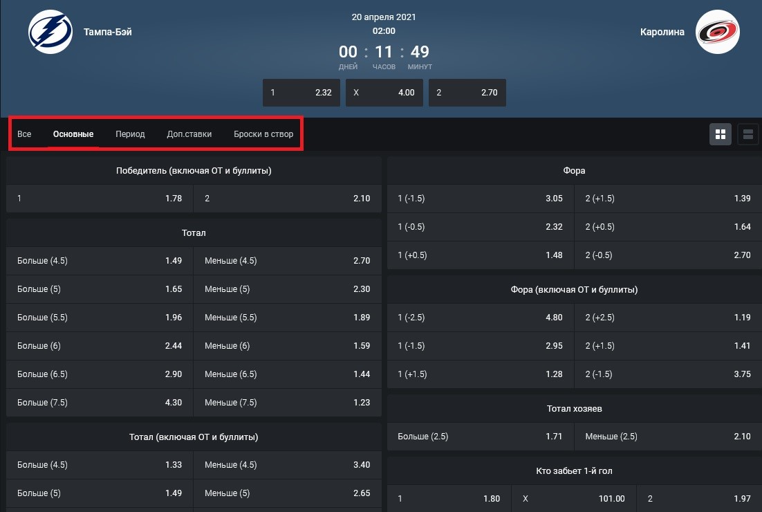This screenshot has height=512, width=762.
Task: Switch to grid layout view icon
Action: tap(720, 134)
